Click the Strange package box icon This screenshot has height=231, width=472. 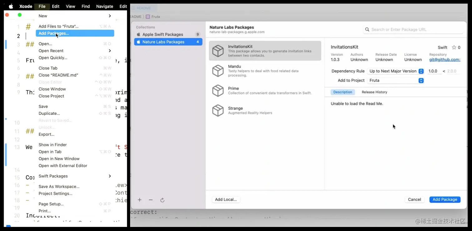pos(218,111)
